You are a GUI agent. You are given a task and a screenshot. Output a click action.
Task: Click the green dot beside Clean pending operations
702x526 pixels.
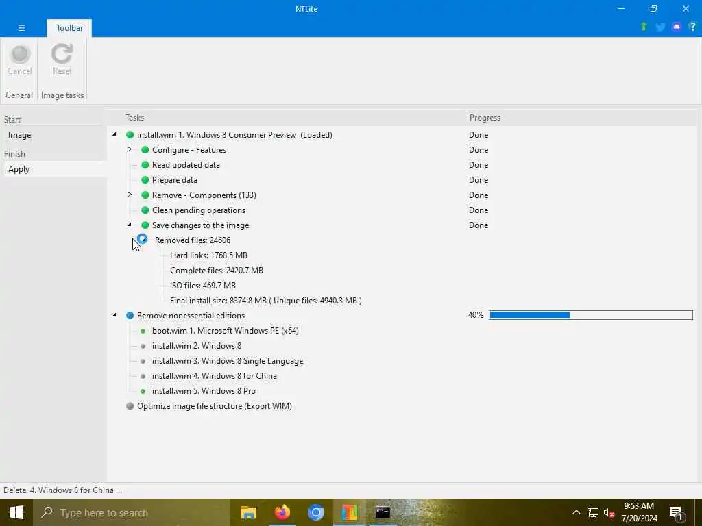coord(145,210)
